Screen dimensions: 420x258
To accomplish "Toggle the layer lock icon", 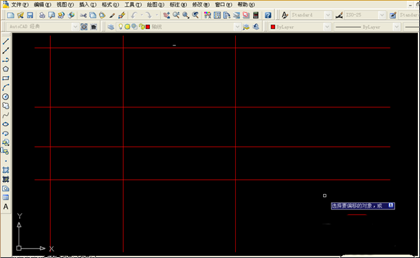I will 142,27.
